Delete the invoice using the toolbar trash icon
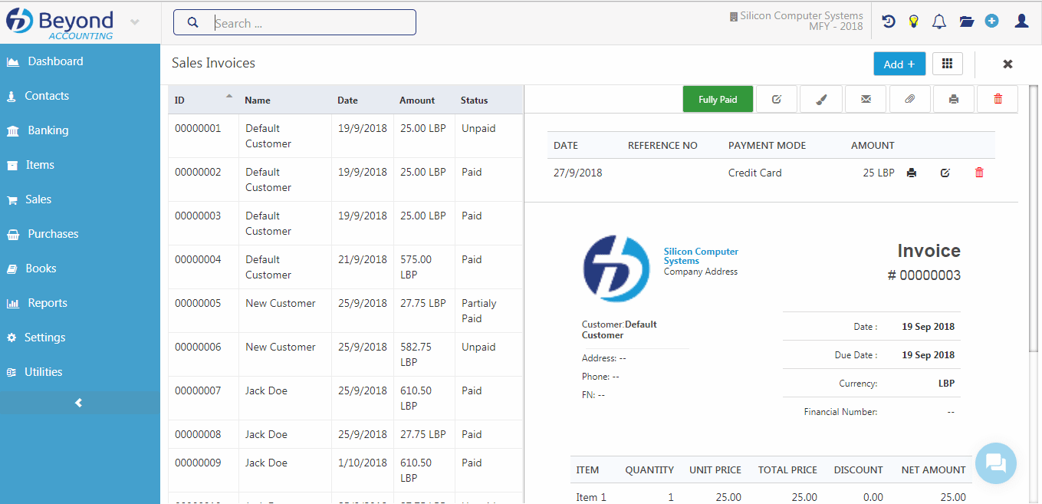Image resolution: width=1042 pixels, height=504 pixels. point(998,99)
